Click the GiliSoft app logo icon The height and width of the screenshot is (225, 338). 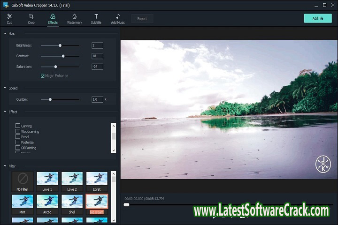(6, 5)
